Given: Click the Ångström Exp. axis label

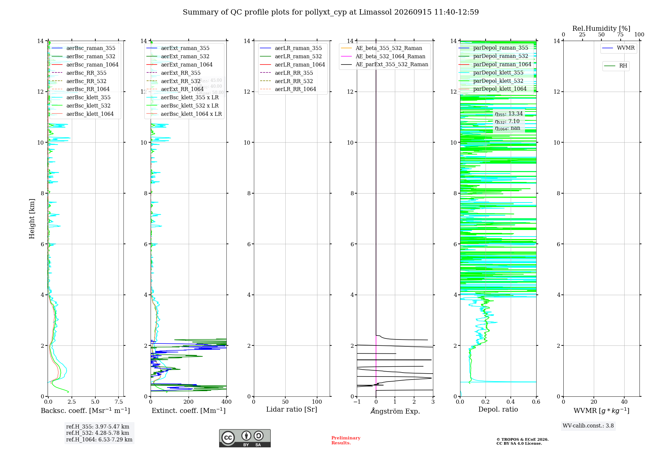Looking at the screenshot, I should click(395, 411).
